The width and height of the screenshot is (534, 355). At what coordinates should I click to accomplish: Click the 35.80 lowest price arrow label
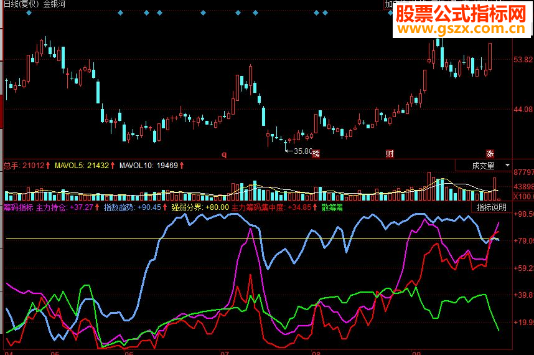[x=299, y=151]
